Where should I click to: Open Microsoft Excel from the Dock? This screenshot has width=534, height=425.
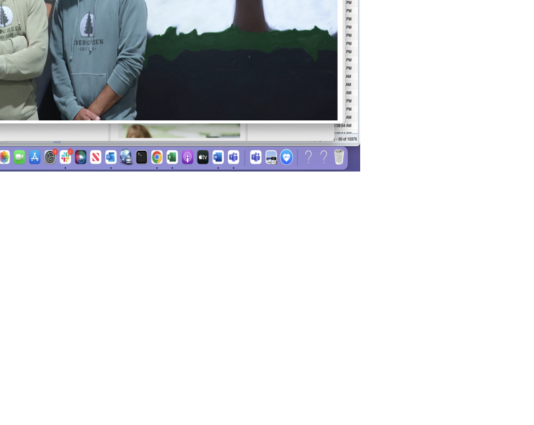click(172, 158)
